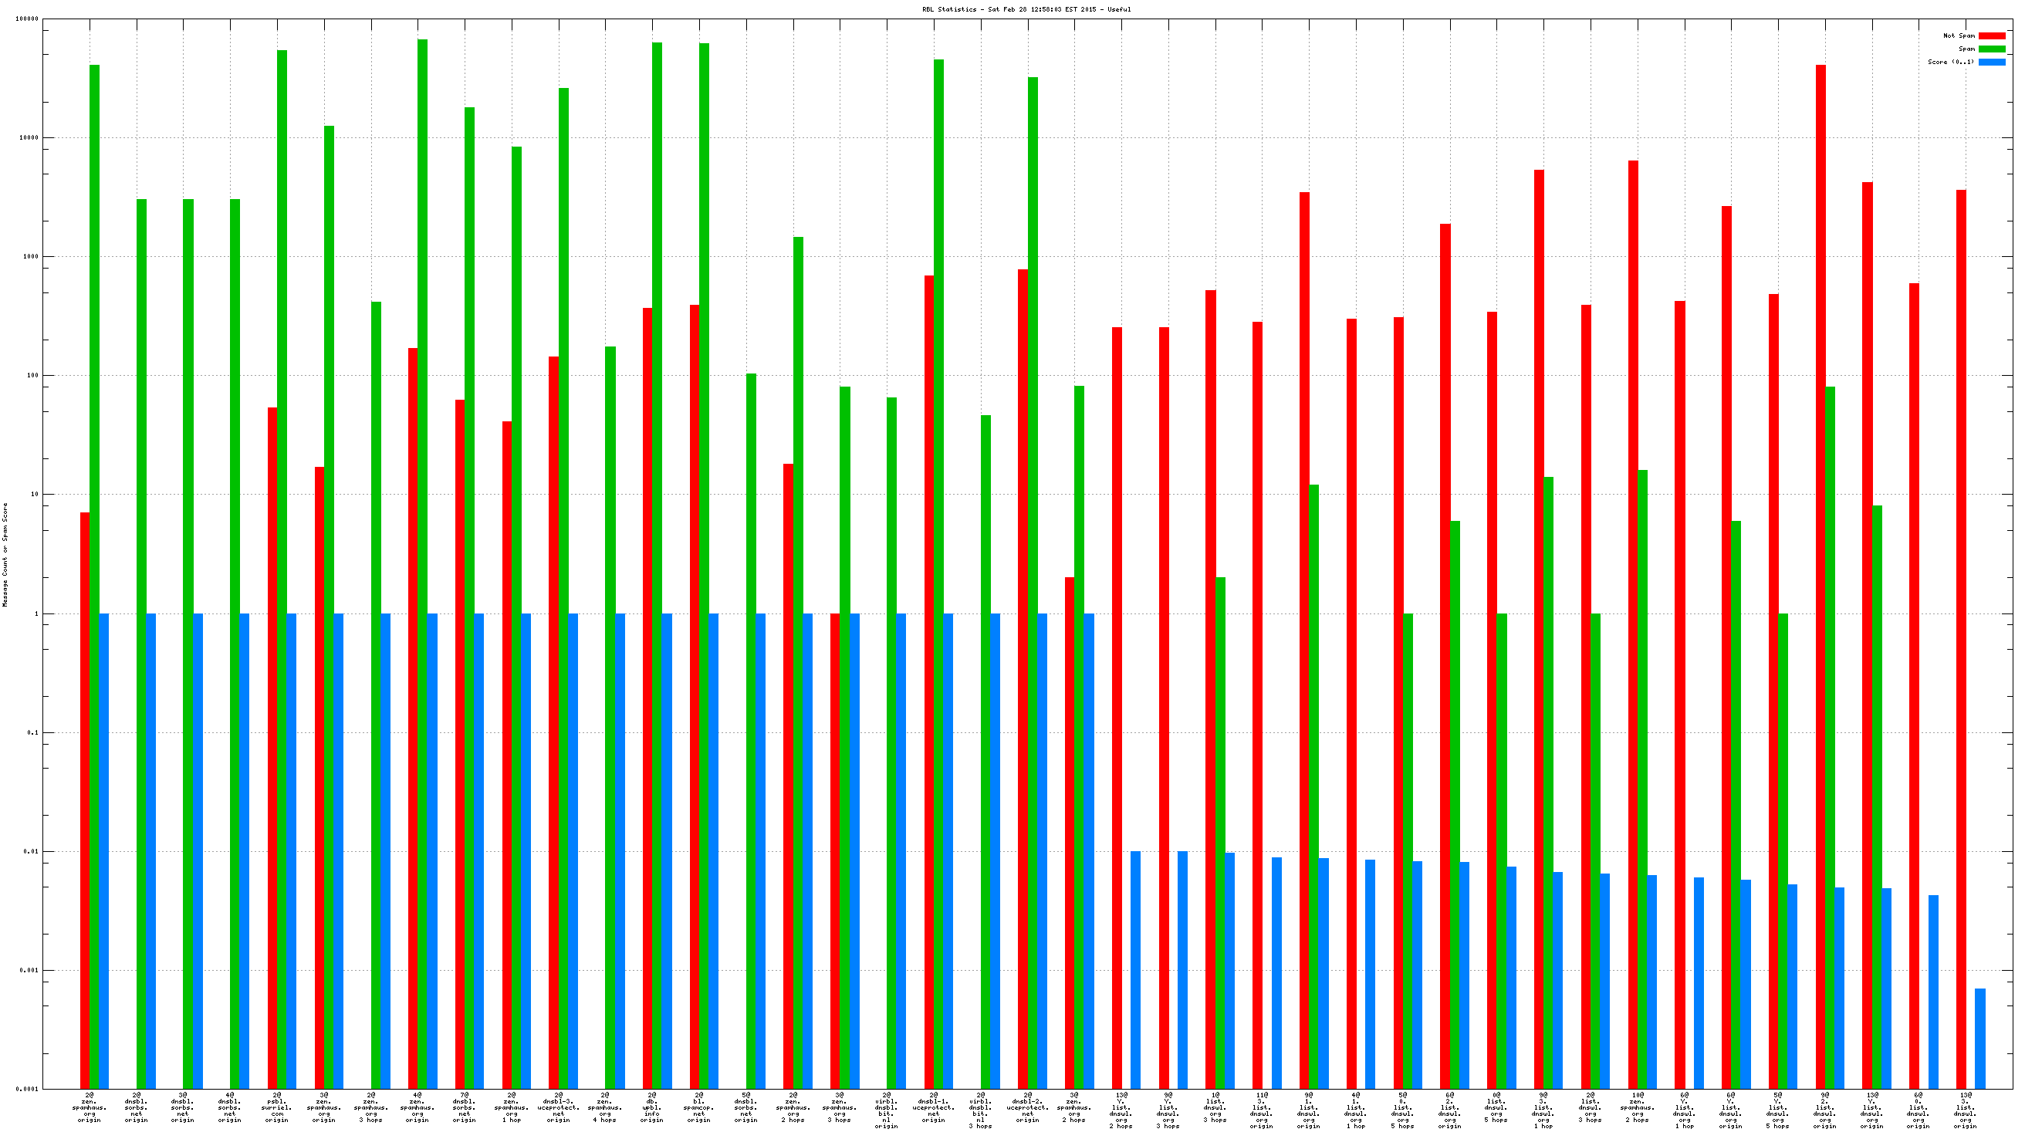Screen dimensions: 2025x1139
Task: Click the 0.0001 tick on the Y axis
Action: [28, 1089]
